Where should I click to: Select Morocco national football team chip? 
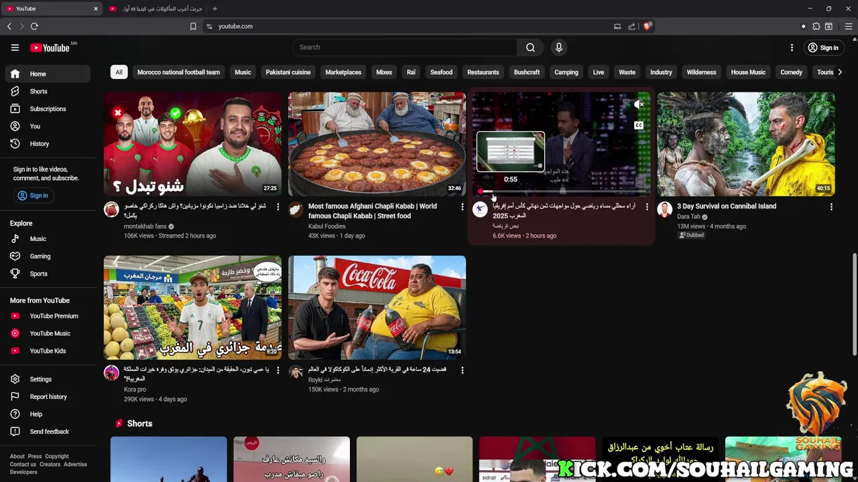[x=178, y=72]
